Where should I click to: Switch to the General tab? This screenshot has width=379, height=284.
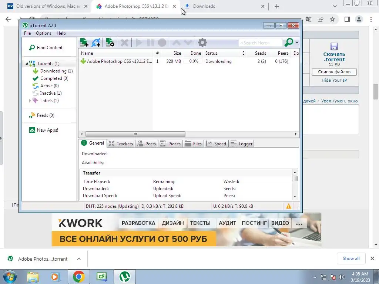coord(93,143)
